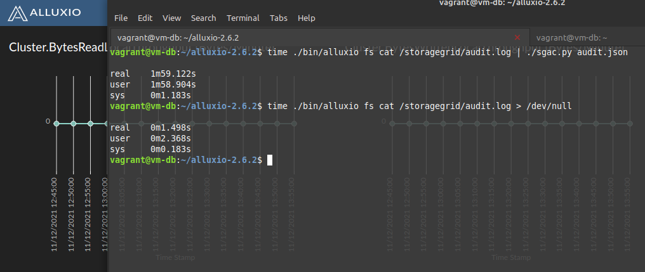The height and width of the screenshot is (272, 645).
Task: Click the 11/12/2021 12:50:00 axis label
Action: (70, 214)
